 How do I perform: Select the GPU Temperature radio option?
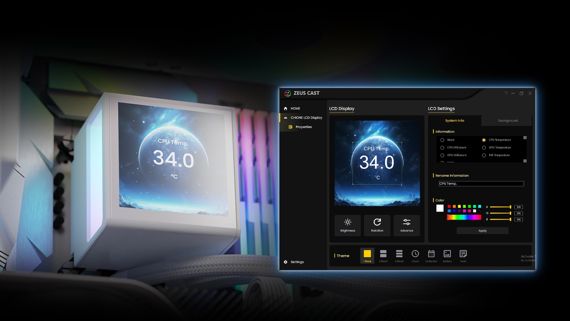point(484,148)
